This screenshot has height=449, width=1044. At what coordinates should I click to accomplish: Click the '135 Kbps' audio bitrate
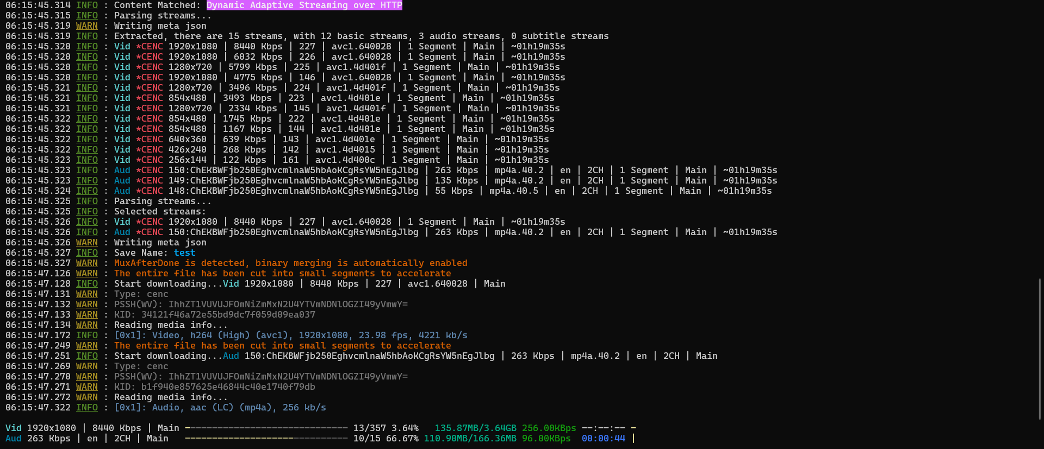click(457, 181)
